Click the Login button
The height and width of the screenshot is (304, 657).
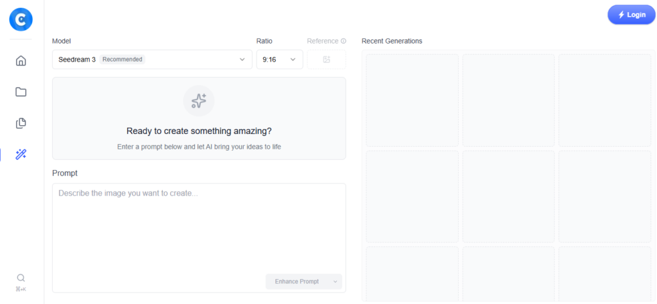[x=631, y=15]
